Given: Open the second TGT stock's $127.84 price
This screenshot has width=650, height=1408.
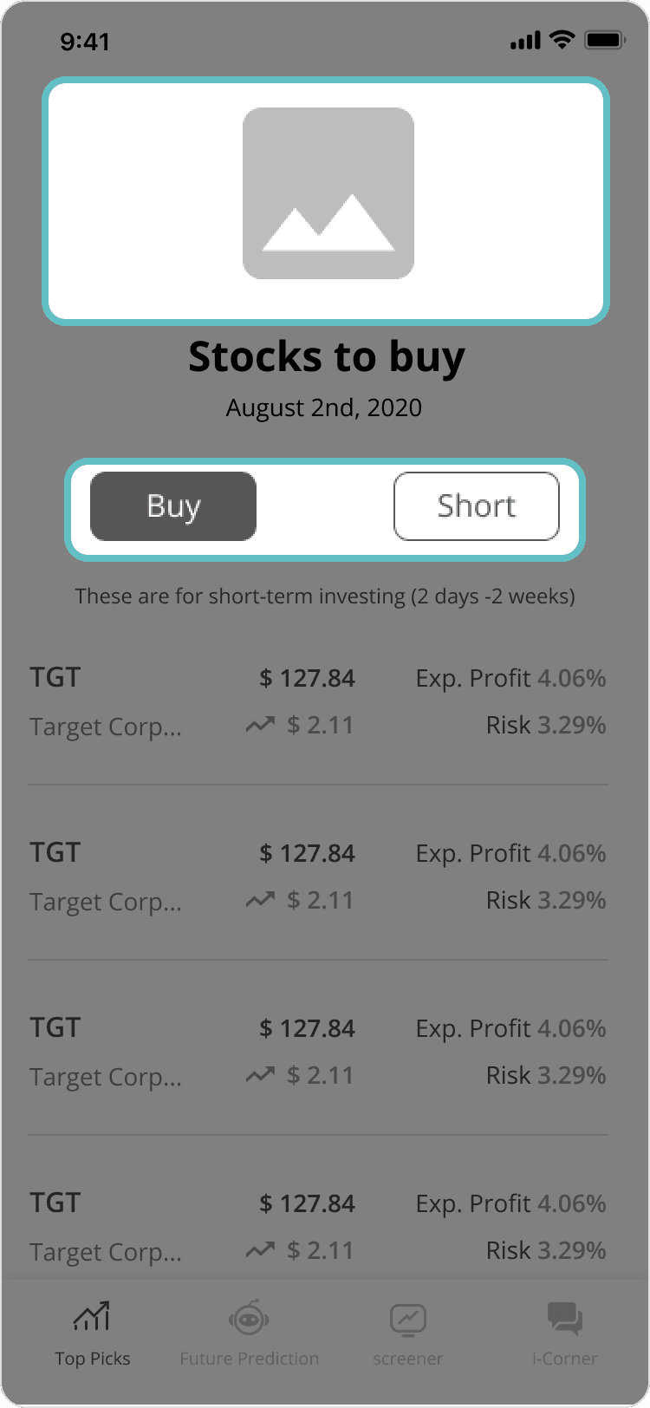Looking at the screenshot, I should [308, 853].
